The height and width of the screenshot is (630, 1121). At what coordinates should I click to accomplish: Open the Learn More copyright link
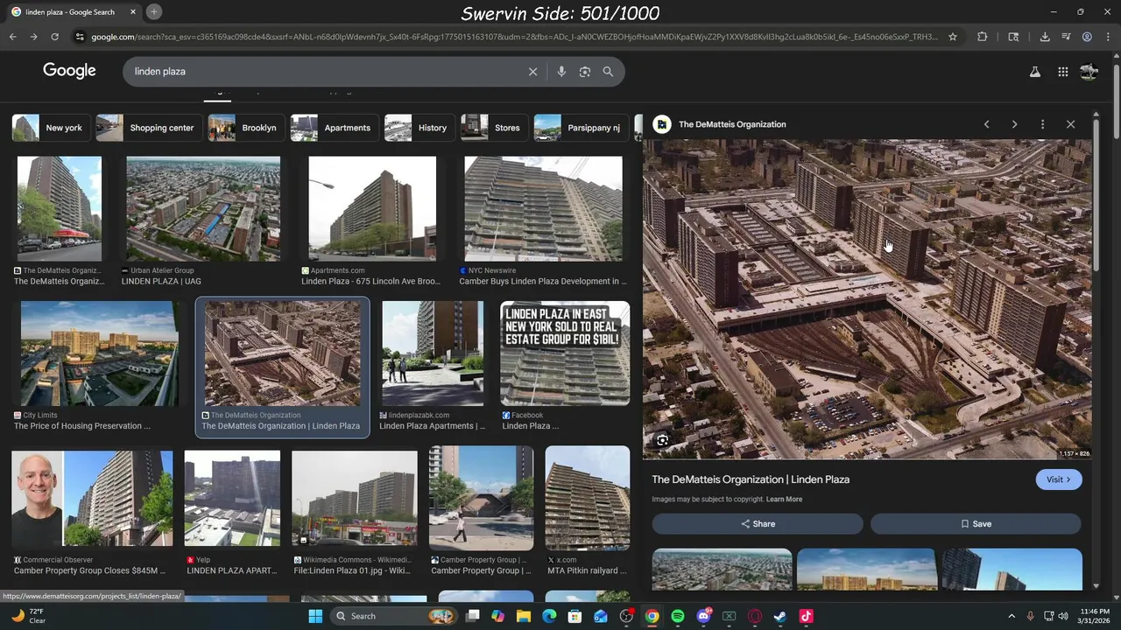pyautogui.click(x=784, y=499)
